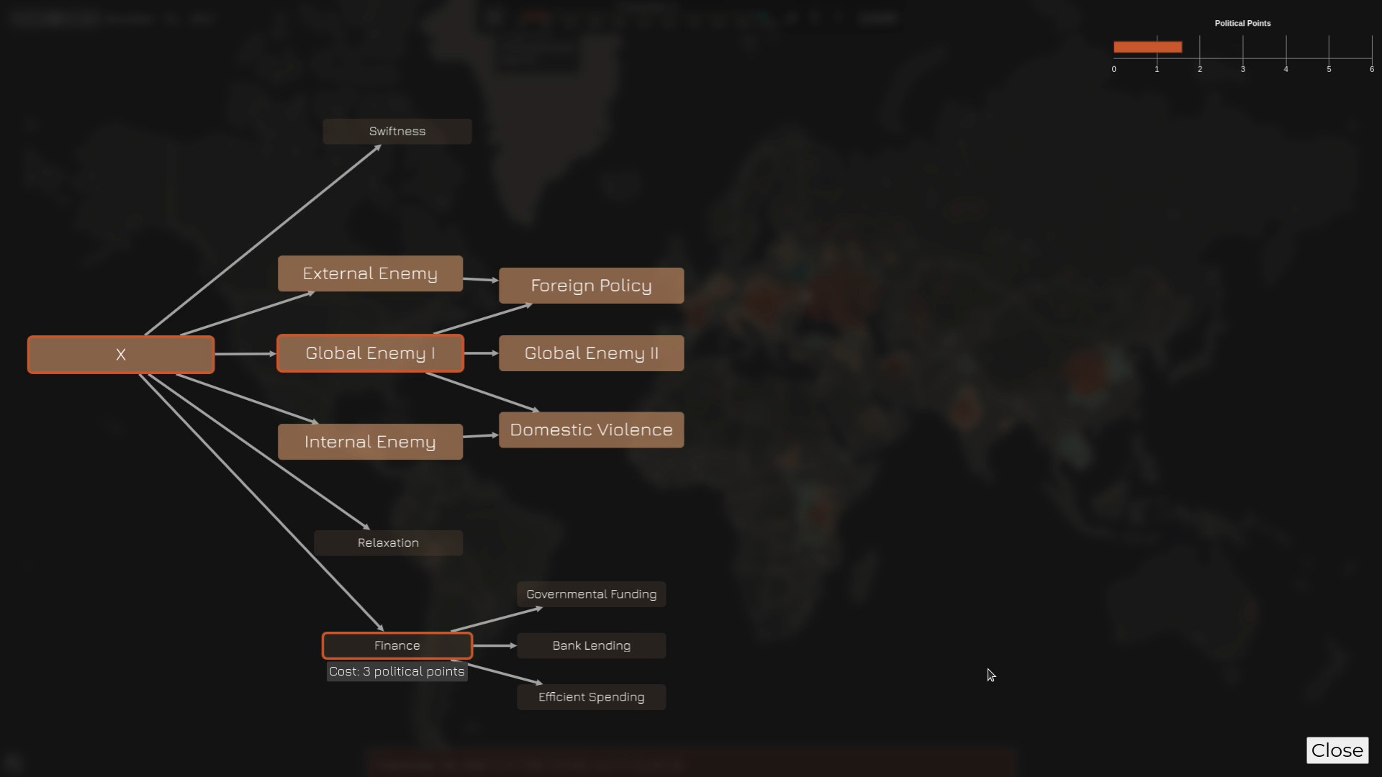Image resolution: width=1382 pixels, height=777 pixels.
Task: Select the Efficient Spending node
Action: (x=591, y=697)
